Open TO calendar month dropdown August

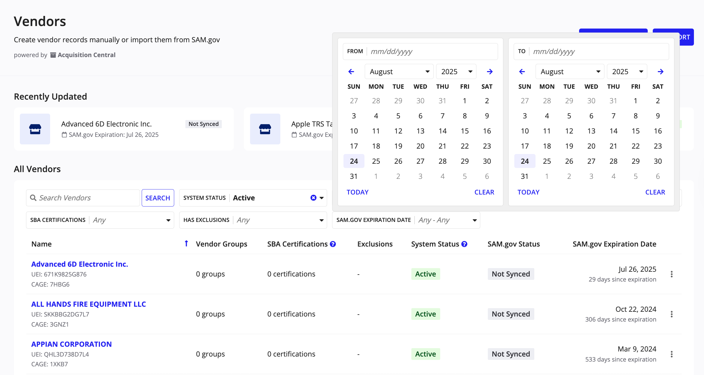(570, 72)
